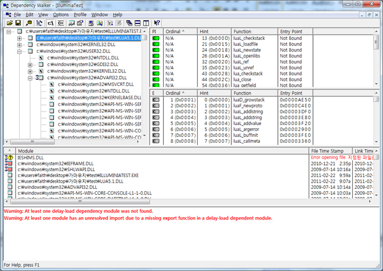Click the Context Help arrow-question icon

pyautogui.click(x=157, y=23)
